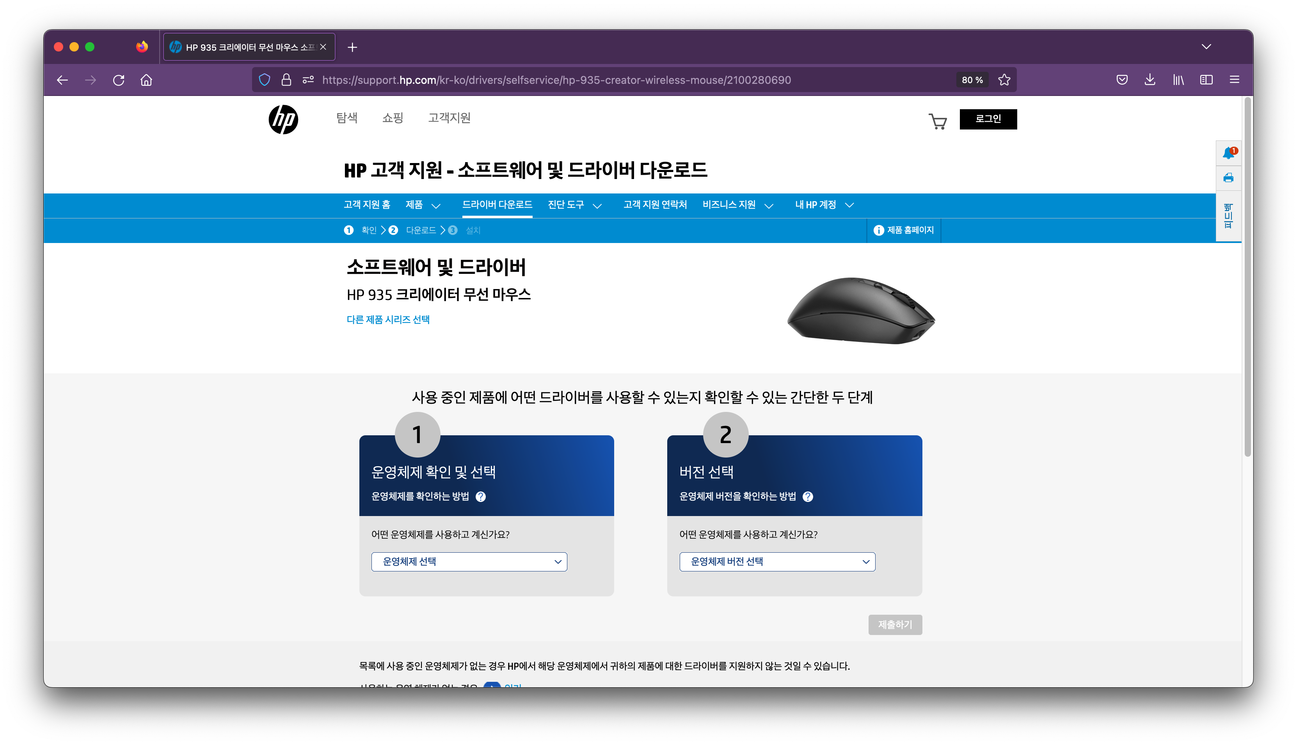Click the Firefox downloads arrow icon
The height and width of the screenshot is (745, 1297).
pos(1150,80)
